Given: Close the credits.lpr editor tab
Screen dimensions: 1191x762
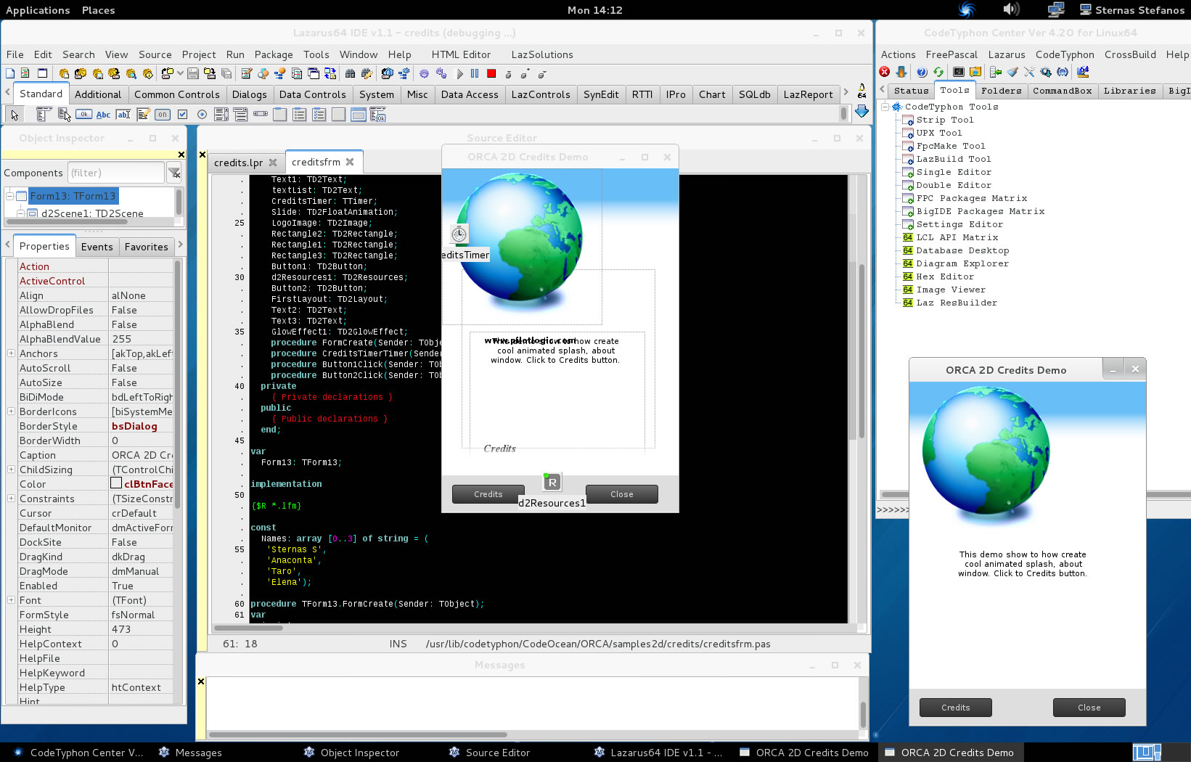Looking at the screenshot, I should coord(273,163).
